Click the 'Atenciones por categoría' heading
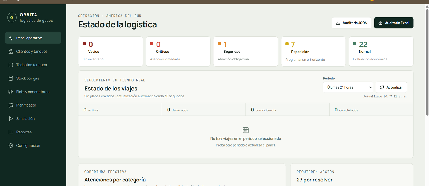This screenshot has height=186, width=429. [x=115, y=180]
